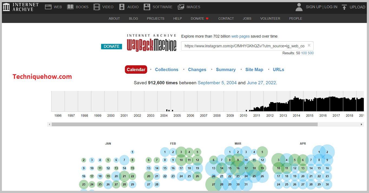Open April 3 snapshot bubble
Image resolution: width=369 pixels, height=193 pixels.
coord(278,160)
